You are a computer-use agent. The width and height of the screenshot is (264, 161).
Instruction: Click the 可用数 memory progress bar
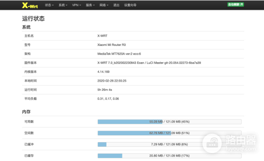pyautogui.click(x=169, y=122)
